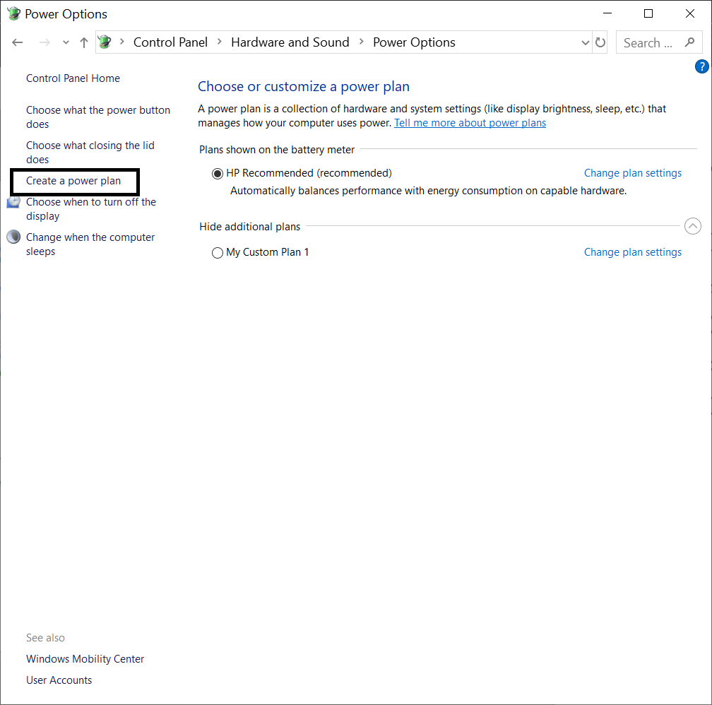Open 'Tell me more about power plans'
Screen dimensions: 712x705
(x=470, y=122)
